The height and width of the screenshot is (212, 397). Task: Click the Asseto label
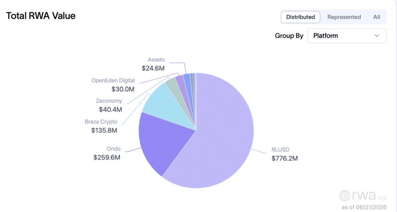[156, 60]
